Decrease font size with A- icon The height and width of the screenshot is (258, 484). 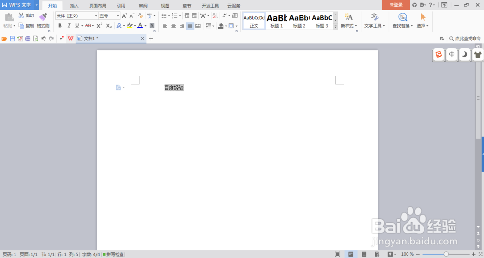tap(132, 16)
